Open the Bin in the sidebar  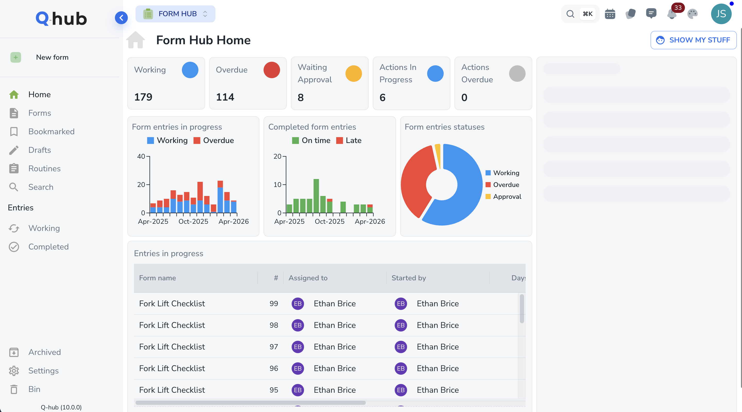34,389
